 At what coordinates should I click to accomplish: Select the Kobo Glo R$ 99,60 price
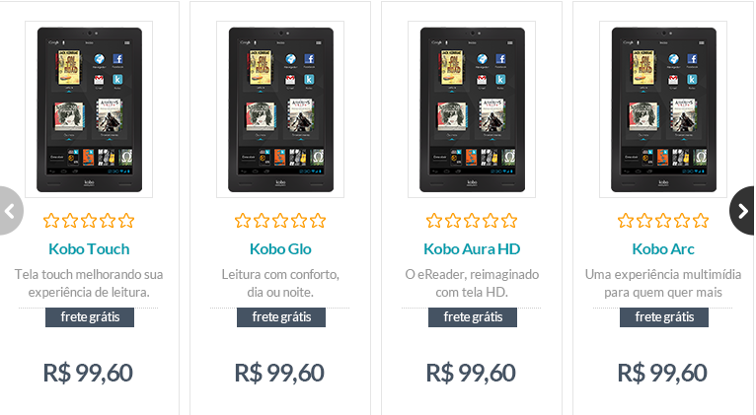point(279,373)
